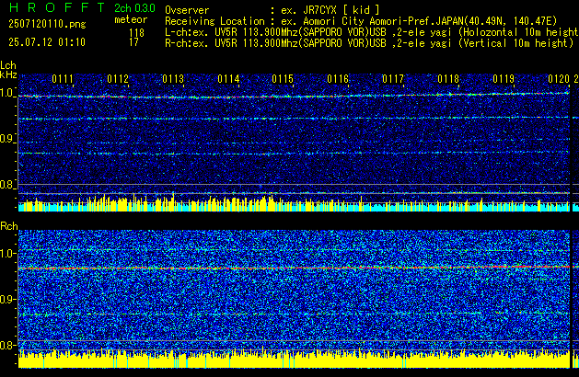Screen dimensions: 579x377
Task: Click the R-ch receiver description line
Action: point(369,43)
